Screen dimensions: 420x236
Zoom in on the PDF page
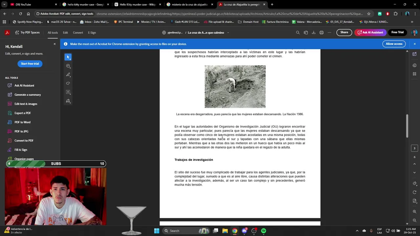point(414,212)
